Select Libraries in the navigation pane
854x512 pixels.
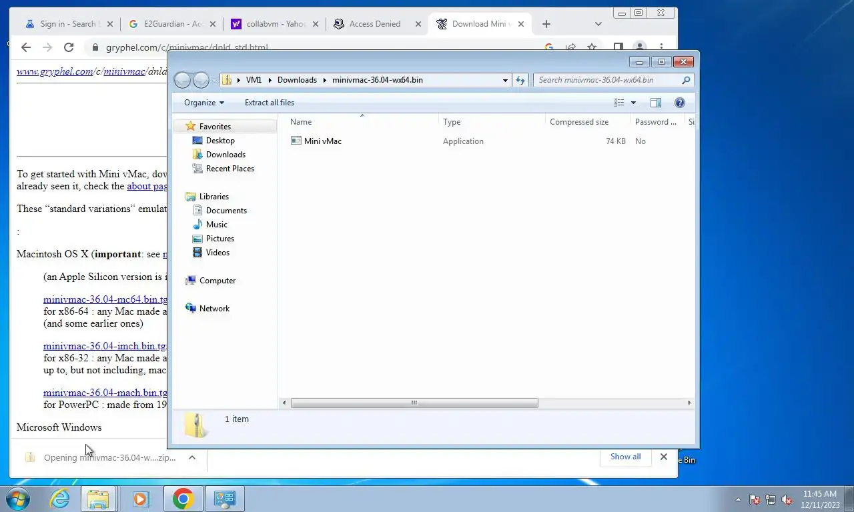213,197
